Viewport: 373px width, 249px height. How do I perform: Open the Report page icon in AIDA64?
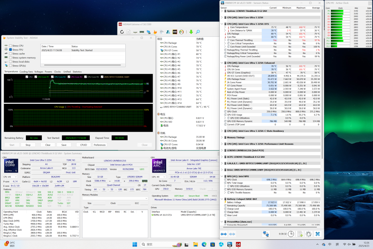point(128,32)
